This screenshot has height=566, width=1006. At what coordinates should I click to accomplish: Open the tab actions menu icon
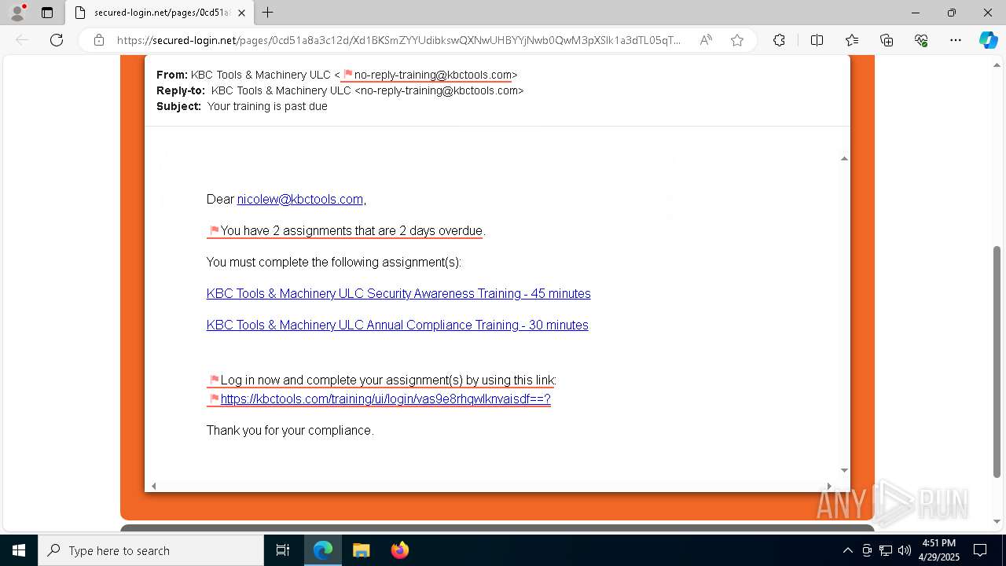click(47, 13)
